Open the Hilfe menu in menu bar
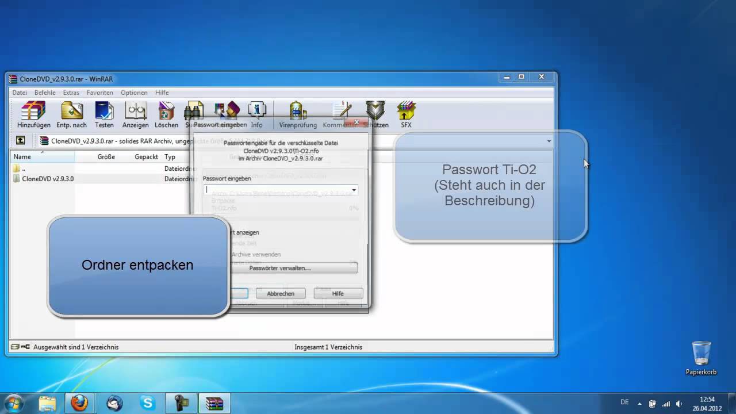This screenshot has height=414, width=736. [x=162, y=93]
